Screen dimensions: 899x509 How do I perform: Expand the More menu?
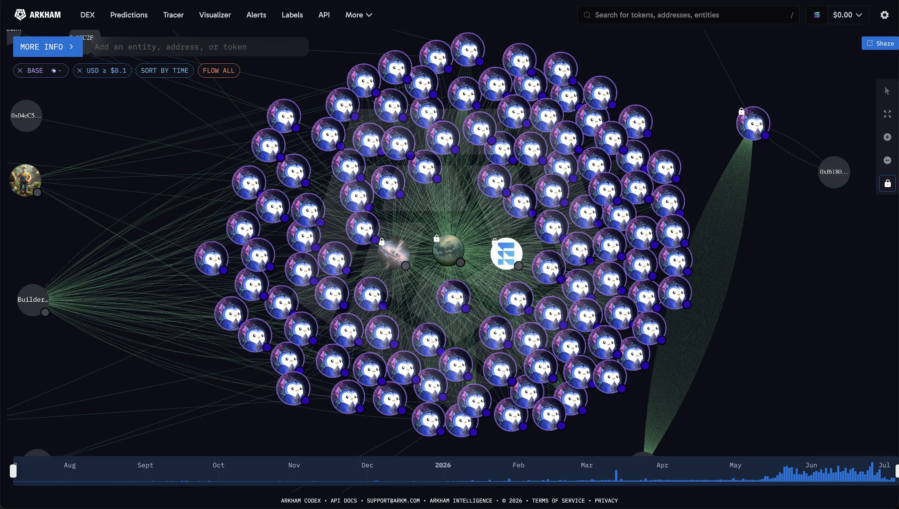tap(358, 15)
